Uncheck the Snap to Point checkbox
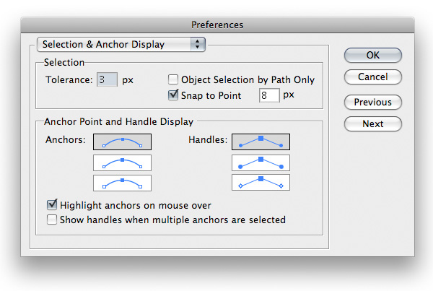Screen dimensions: 433x291 click(173, 95)
